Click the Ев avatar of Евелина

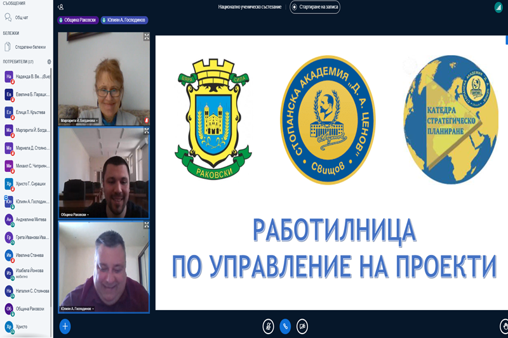coord(9,94)
